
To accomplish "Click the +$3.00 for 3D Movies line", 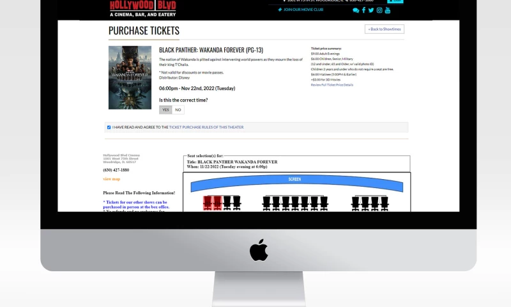I will (326, 79).
